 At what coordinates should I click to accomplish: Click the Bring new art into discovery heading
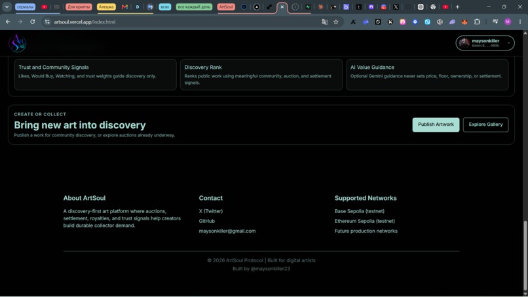point(80,125)
